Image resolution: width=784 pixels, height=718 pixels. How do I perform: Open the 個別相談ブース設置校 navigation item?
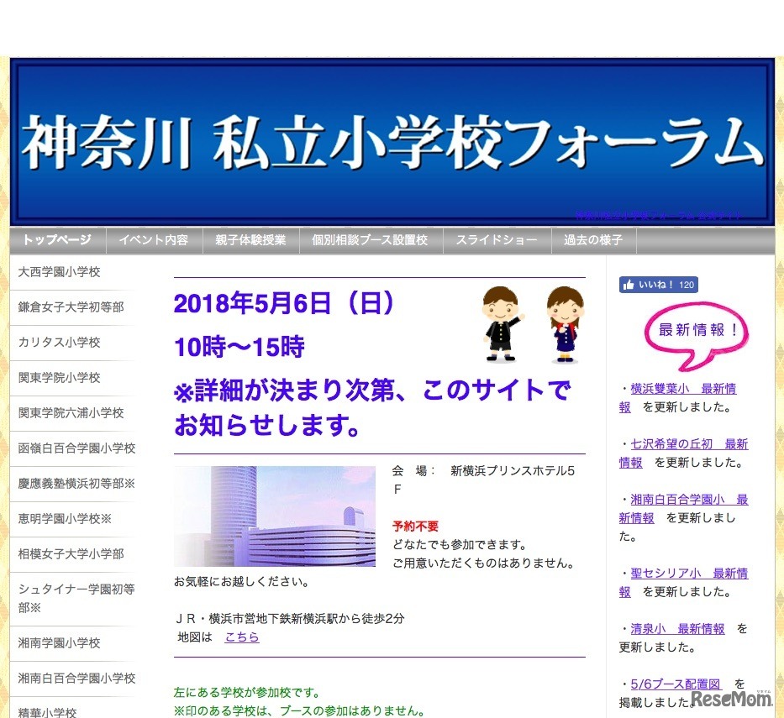coord(371,239)
